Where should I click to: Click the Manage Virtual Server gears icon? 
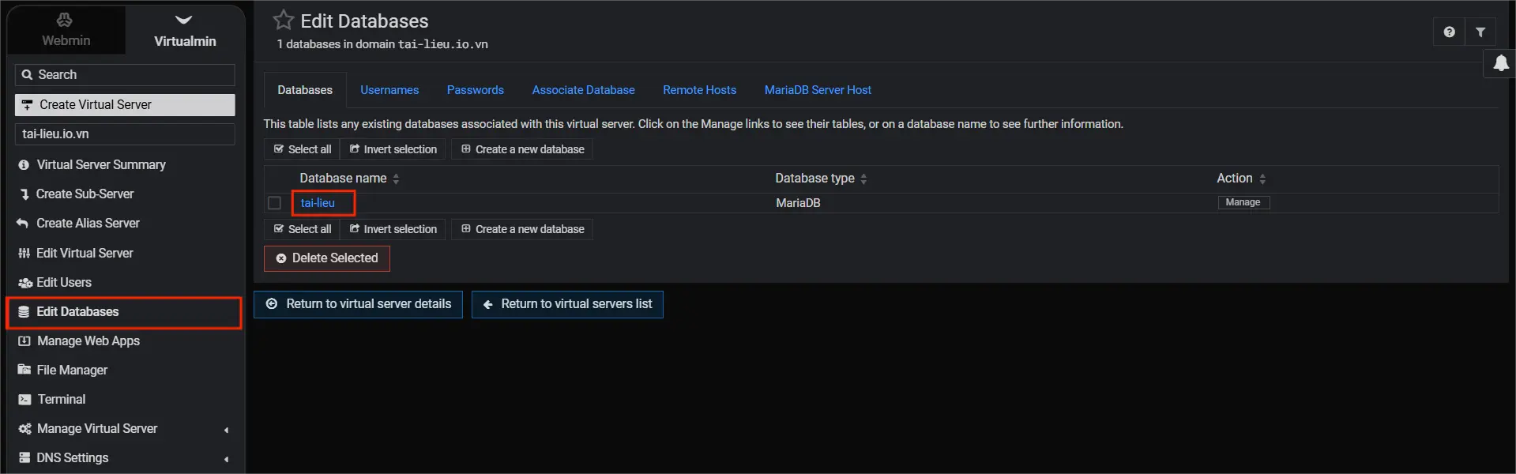tap(25, 429)
